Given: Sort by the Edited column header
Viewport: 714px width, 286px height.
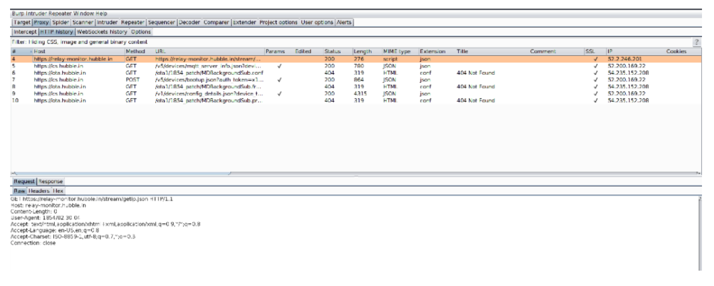Looking at the screenshot, I should coord(308,51).
